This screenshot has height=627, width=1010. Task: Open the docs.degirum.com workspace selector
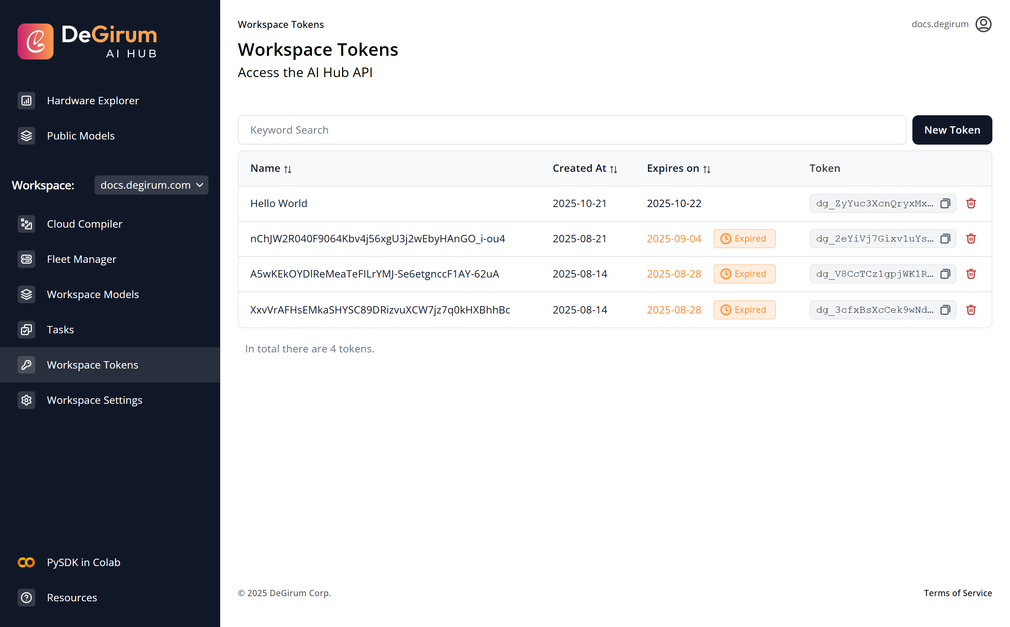tap(151, 185)
